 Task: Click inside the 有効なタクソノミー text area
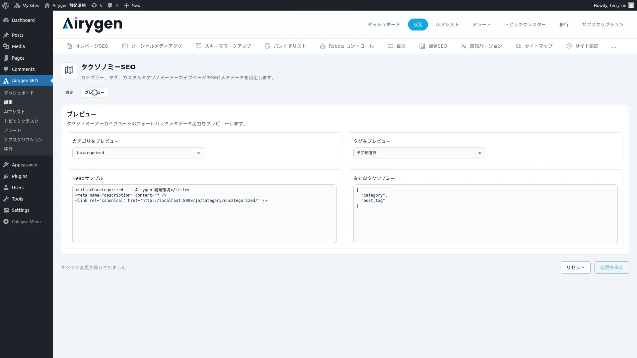(x=485, y=214)
